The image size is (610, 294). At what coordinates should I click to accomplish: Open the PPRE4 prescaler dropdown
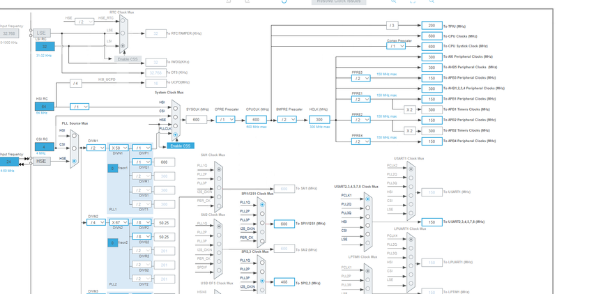point(360,141)
